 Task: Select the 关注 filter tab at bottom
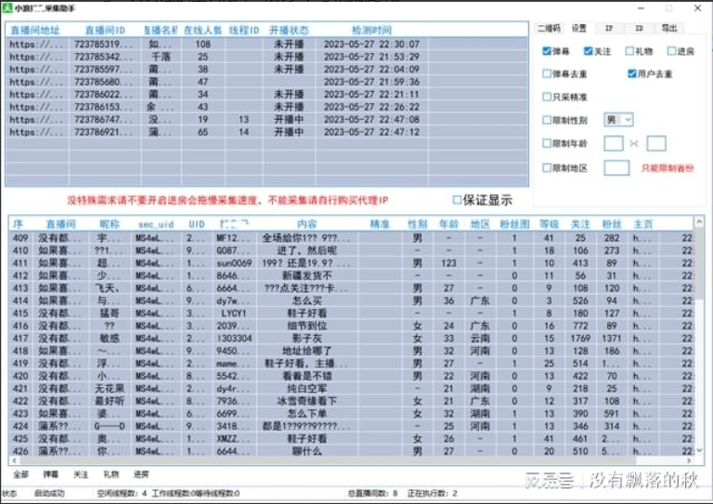(x=81, y=474)
